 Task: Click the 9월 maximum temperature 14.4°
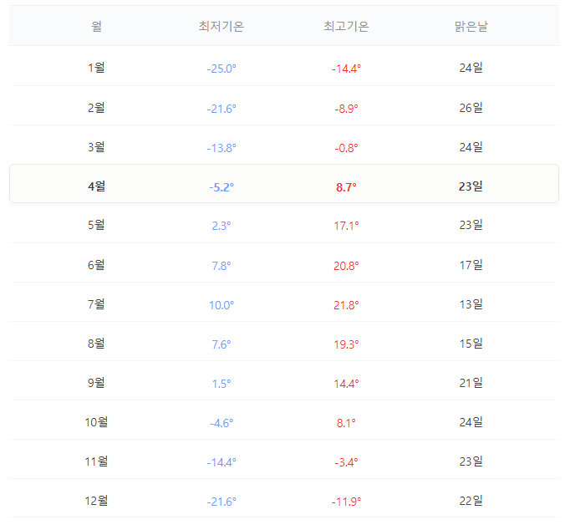tap(346, 384)
